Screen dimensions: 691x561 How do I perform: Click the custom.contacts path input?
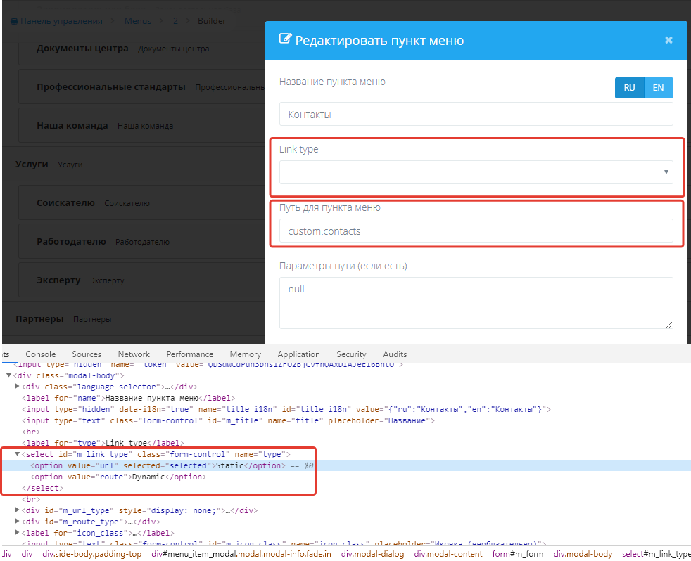[x=476, y=231]
